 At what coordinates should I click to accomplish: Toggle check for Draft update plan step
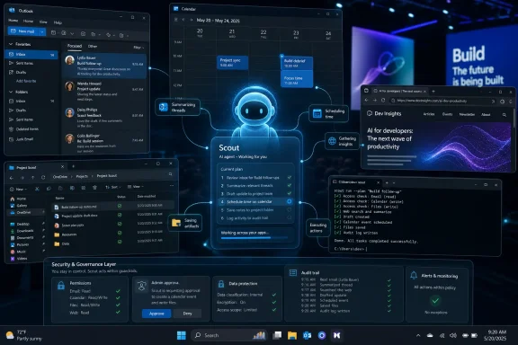[x=290, y=193]
